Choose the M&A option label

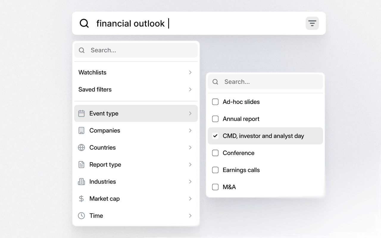point(229,187)
